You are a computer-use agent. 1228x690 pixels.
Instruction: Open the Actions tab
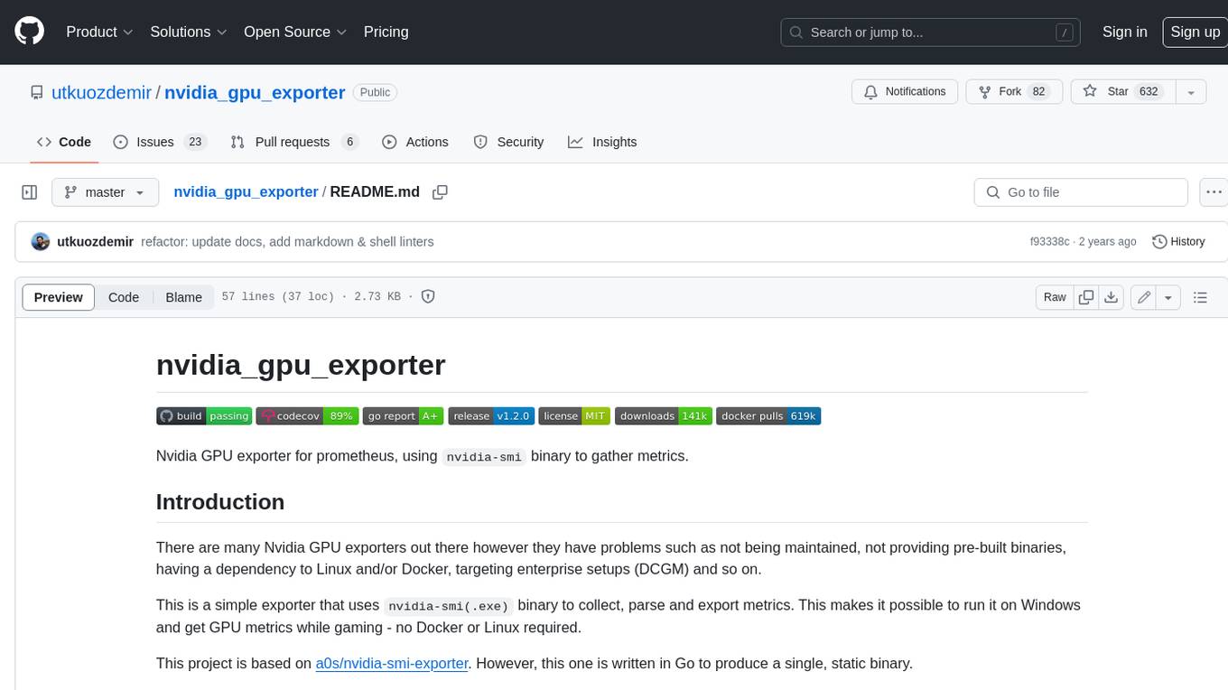tap(415, 142)
